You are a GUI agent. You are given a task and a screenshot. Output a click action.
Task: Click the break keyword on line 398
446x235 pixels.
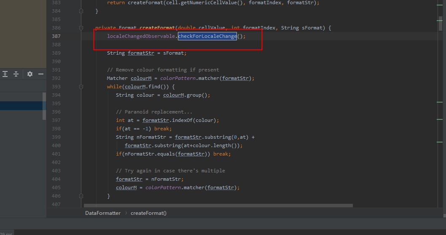162,129
